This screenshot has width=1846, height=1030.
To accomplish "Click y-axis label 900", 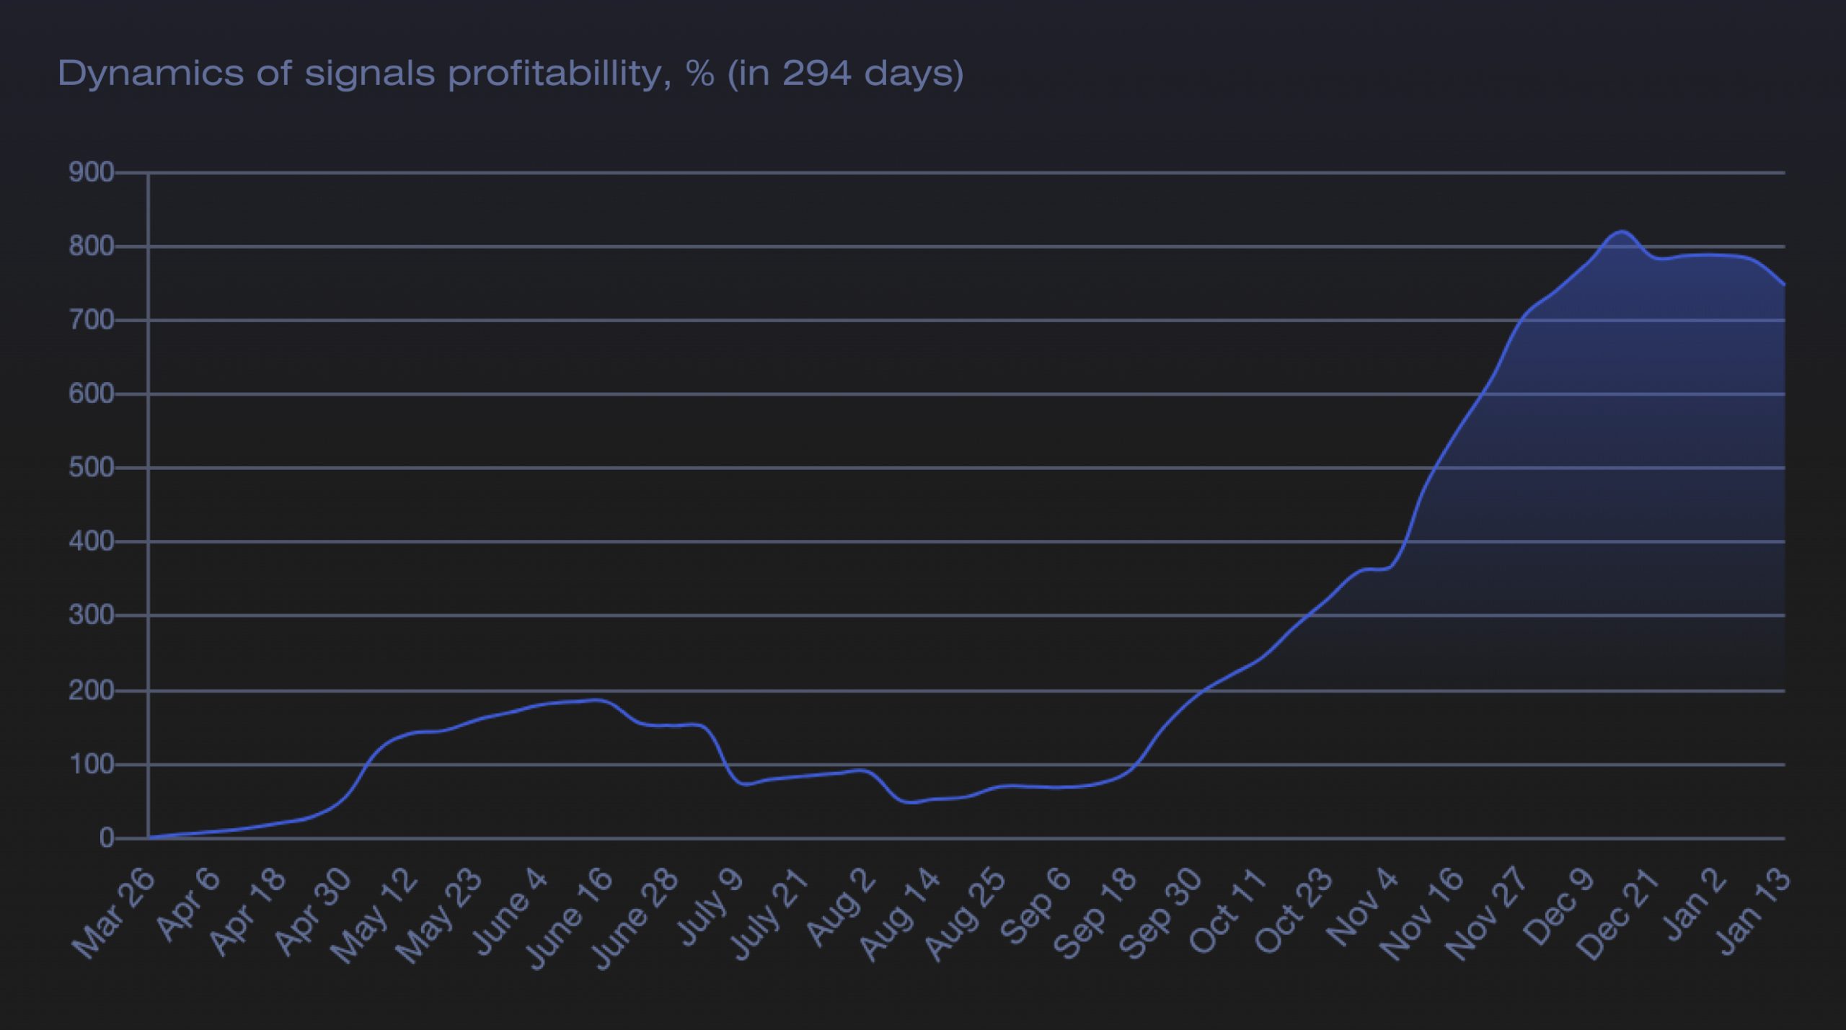I will click(91, 172).
